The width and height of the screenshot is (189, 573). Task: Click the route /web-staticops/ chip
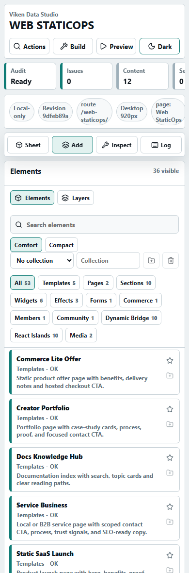coord(94,112)
